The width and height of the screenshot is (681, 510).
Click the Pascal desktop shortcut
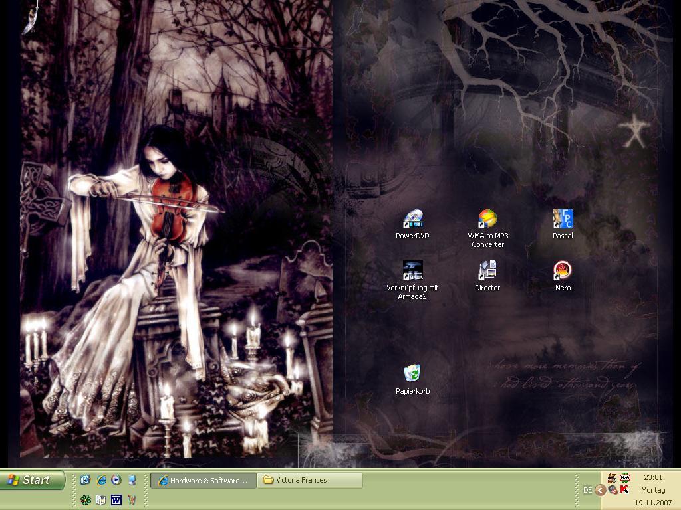point(563,219)
